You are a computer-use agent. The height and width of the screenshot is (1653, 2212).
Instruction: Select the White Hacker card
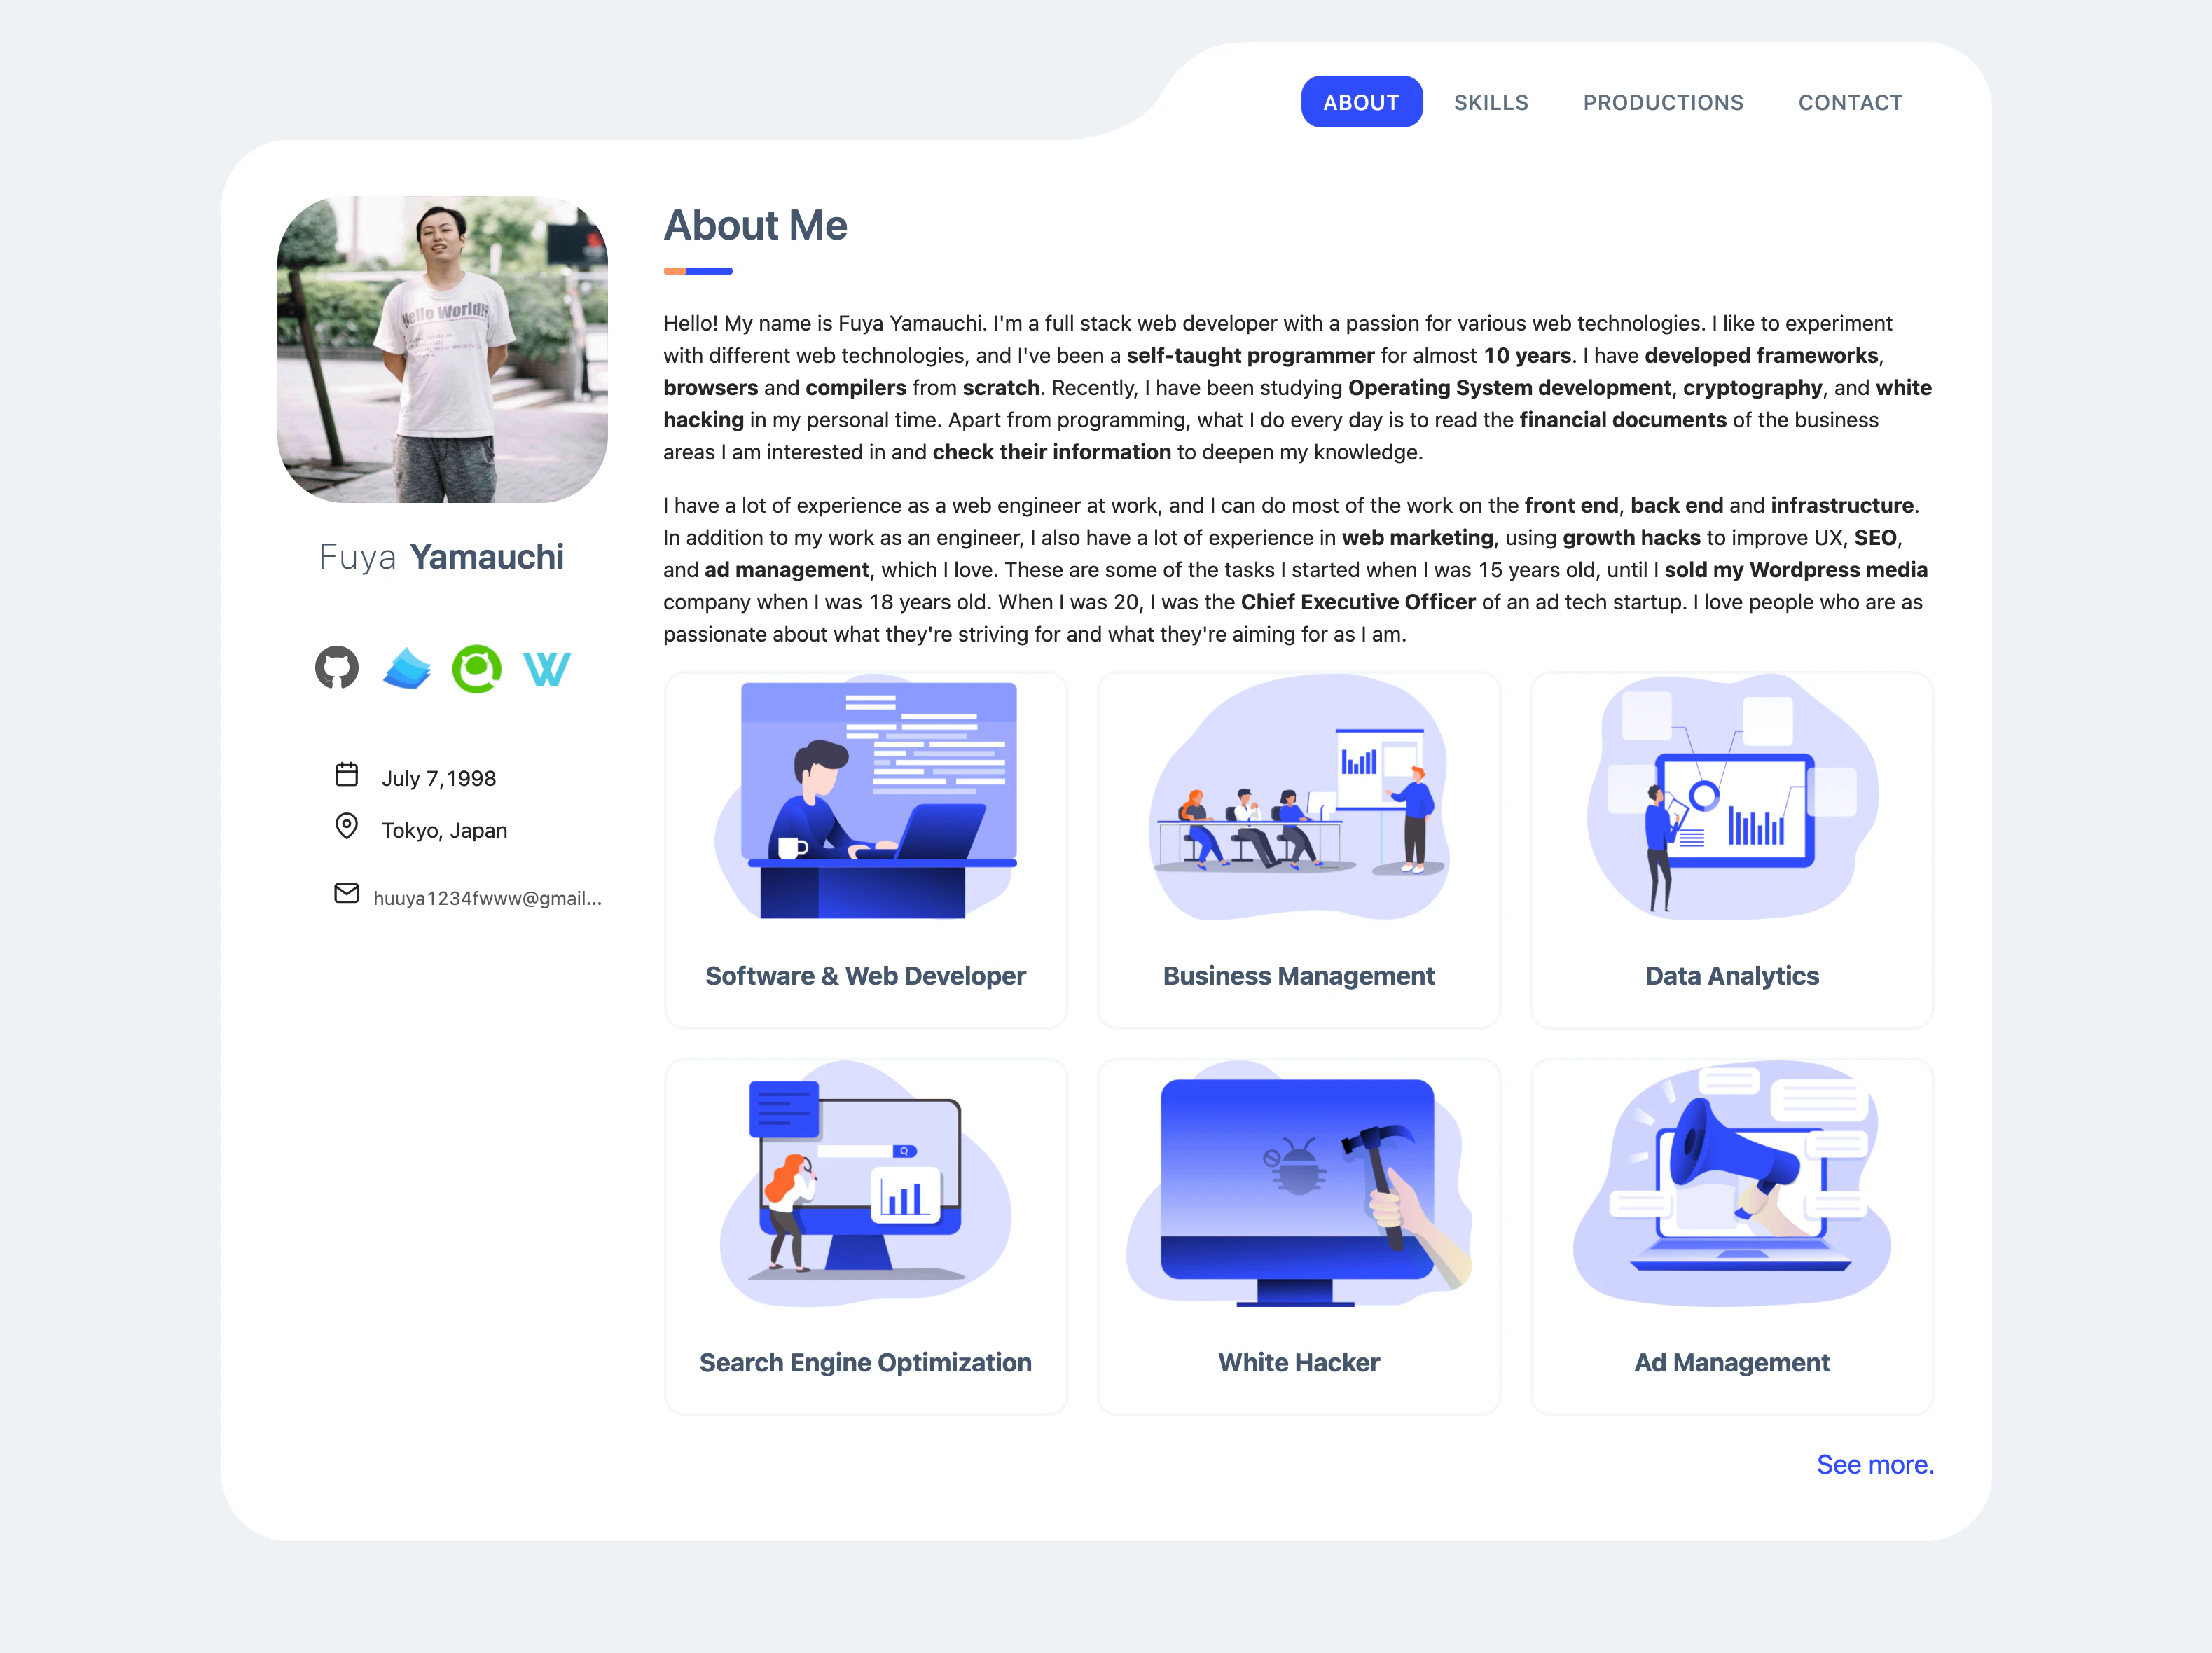(x=1299, y=1236)
